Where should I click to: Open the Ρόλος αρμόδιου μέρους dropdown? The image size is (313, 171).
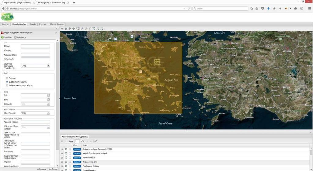[49, 127]
